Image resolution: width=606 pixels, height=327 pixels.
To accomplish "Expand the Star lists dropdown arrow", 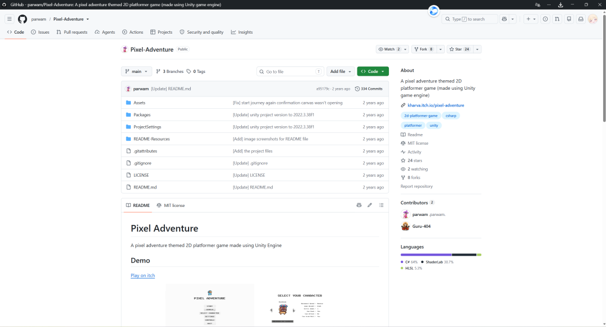I will pos(478,49).
